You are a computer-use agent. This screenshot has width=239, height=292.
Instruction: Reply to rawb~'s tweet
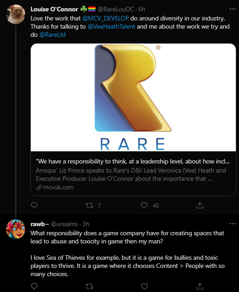34,286
